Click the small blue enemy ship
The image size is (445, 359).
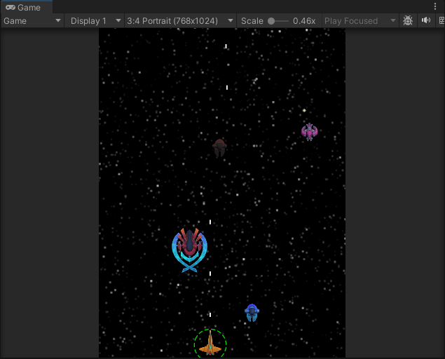tap(252, 313)
